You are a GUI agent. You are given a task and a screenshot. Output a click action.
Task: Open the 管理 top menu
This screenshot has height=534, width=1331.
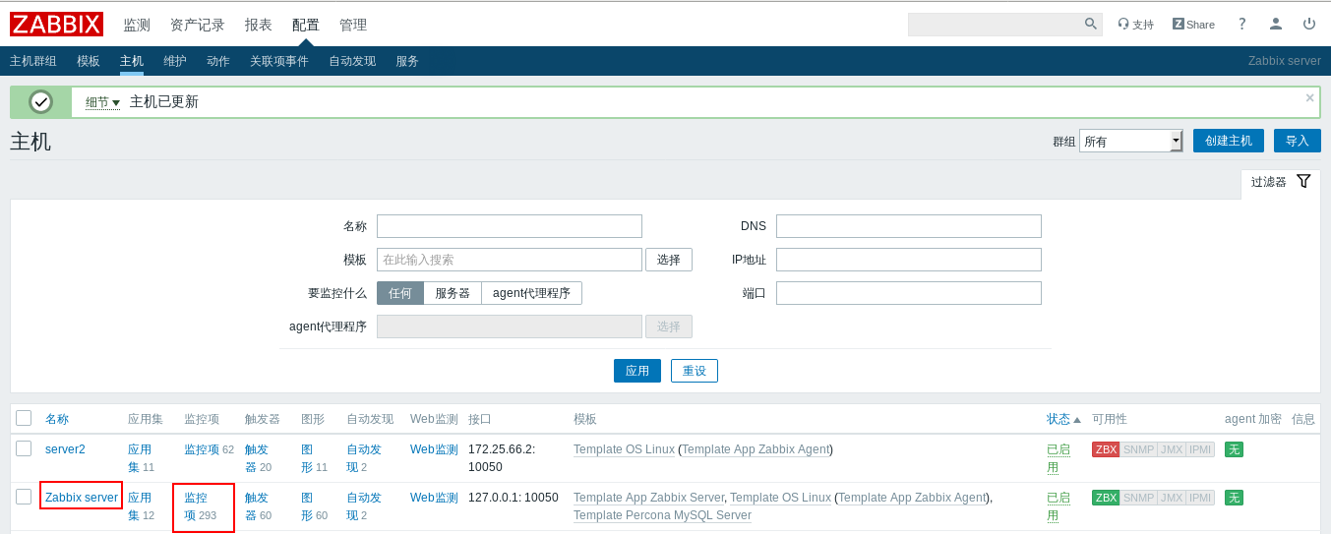tap(353, 25)
